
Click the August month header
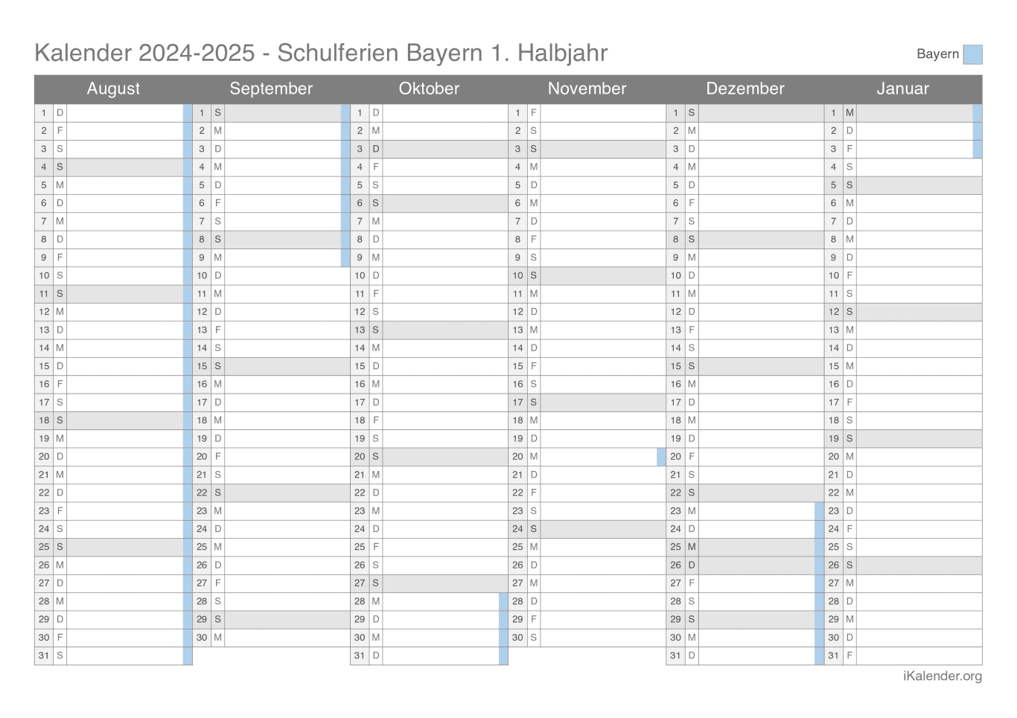coord(113,89)
